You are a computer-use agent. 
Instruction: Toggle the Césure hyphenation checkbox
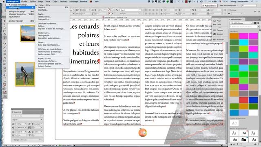point(229,10)
